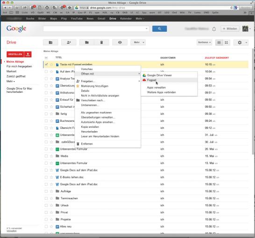Screen dimensions: 255x238
Task: Open 'Mehr' in the black Google bar
Action: click(140, 19)
